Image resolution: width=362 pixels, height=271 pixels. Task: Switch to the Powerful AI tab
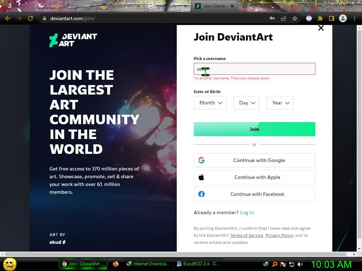tap(120, 6)
